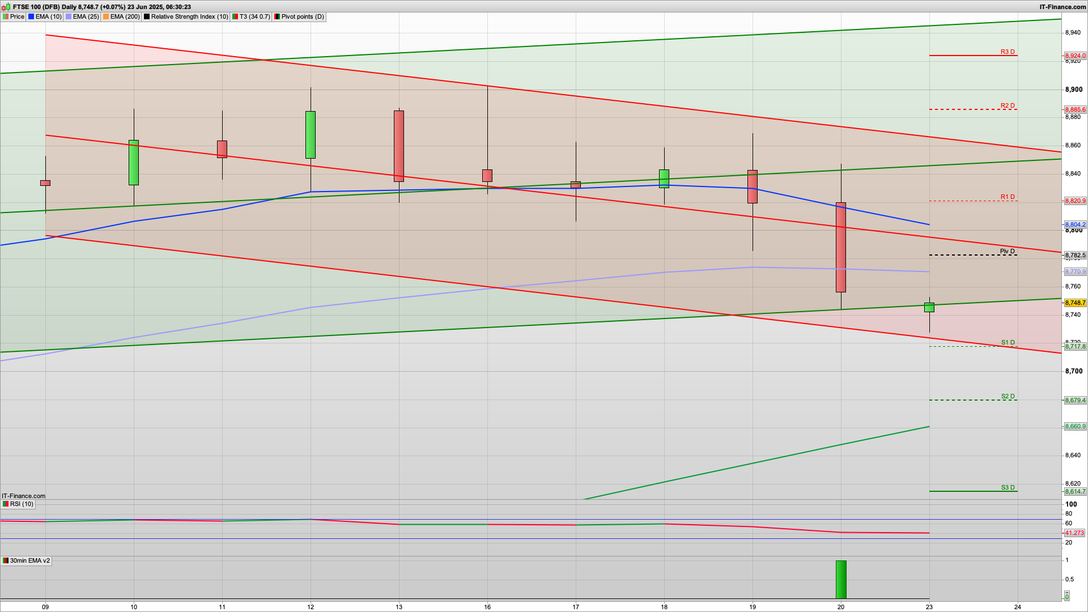Click date 16 on the time axis
Viewport: 1088px width, 612px height.
pos(487,606)
